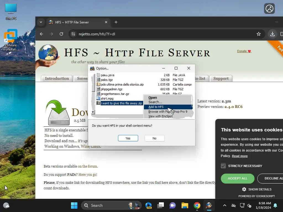Screen dimensions: 283x212
Task: Open the weather widget on the taskbar
Action: click(x=6, y=205)
